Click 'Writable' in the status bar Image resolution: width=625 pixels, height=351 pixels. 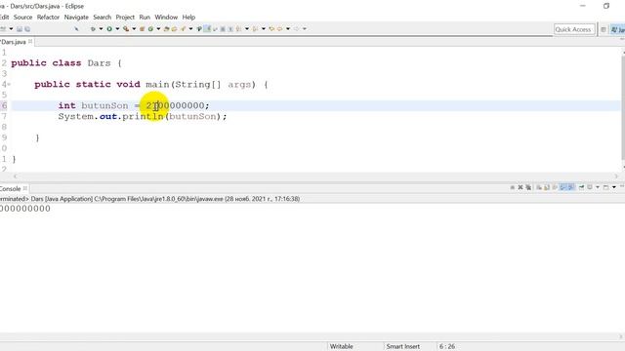click(341, 346)
